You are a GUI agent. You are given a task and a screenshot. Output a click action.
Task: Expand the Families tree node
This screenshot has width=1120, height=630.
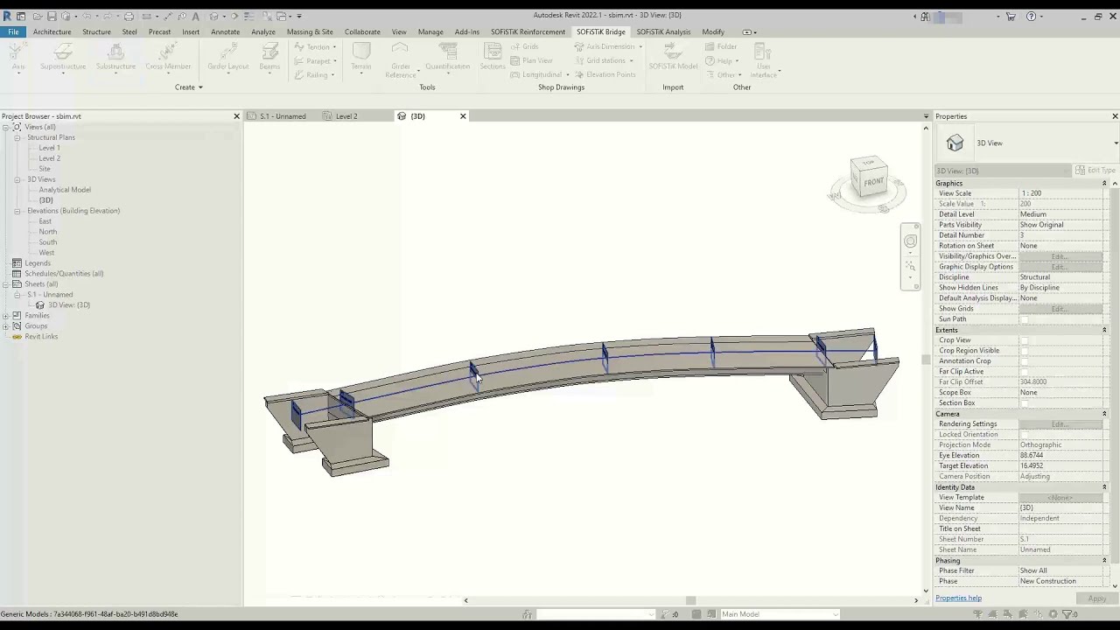point(6,316)
